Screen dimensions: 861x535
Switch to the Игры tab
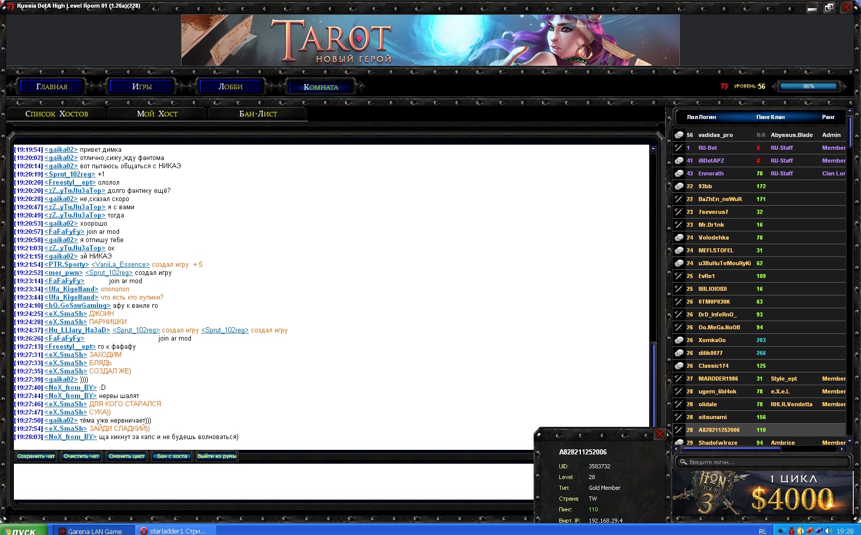142,87
